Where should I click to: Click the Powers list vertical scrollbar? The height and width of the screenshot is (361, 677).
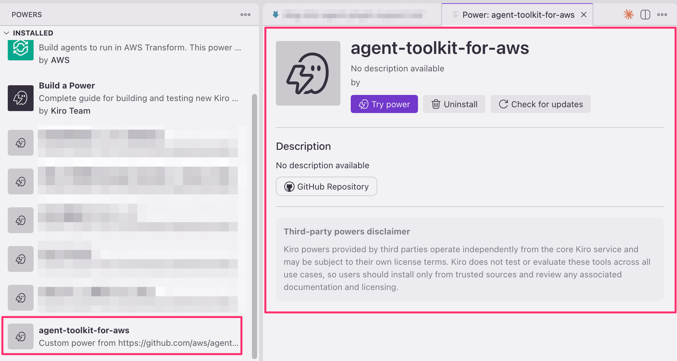tap(255, 226)
